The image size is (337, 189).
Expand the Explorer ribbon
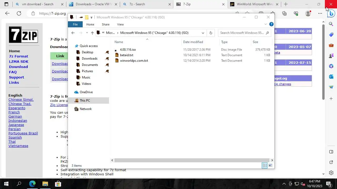(265, 24)
